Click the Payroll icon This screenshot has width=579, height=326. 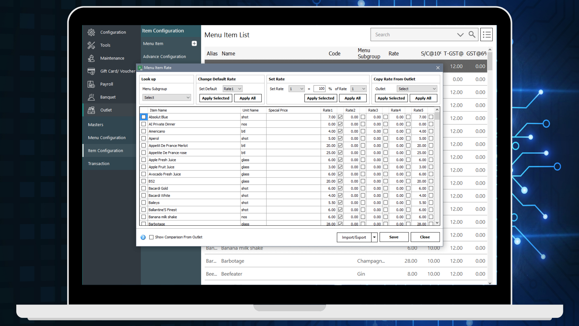tap(91, 84)
